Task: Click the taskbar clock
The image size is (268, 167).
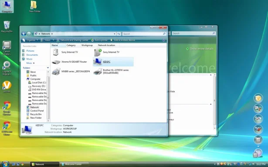Action: click(x=261, y=164)
